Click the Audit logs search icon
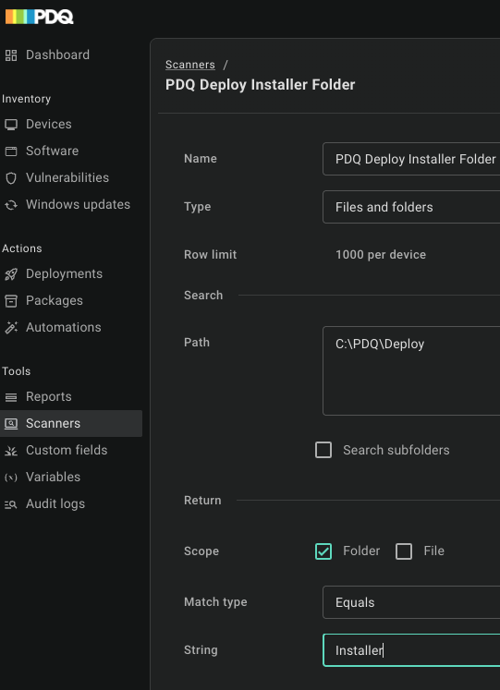The height and width of the screenshot is (690, 500). point(11,503)
